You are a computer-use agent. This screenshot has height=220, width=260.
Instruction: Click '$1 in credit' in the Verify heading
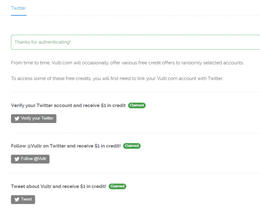[x=113, y=105]
